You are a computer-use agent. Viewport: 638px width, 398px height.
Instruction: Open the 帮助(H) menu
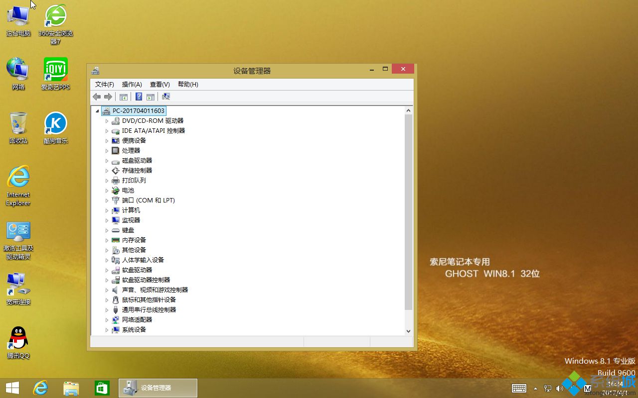coord(188,84)
